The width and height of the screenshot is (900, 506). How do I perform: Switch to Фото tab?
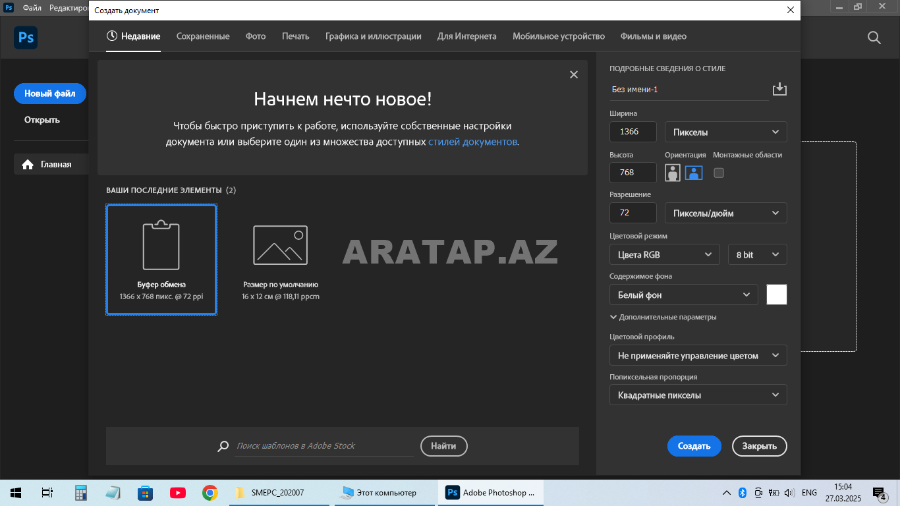(x=256, y=36)
